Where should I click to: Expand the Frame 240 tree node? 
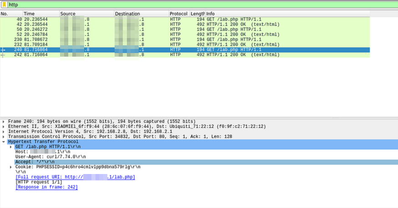[3, 121]
